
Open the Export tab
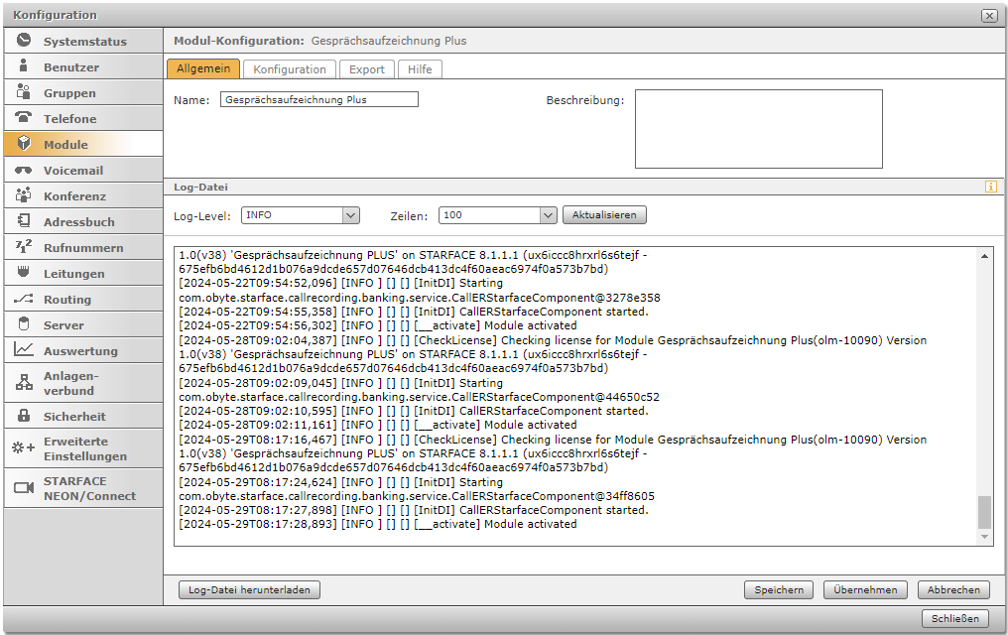pos(366,69)
